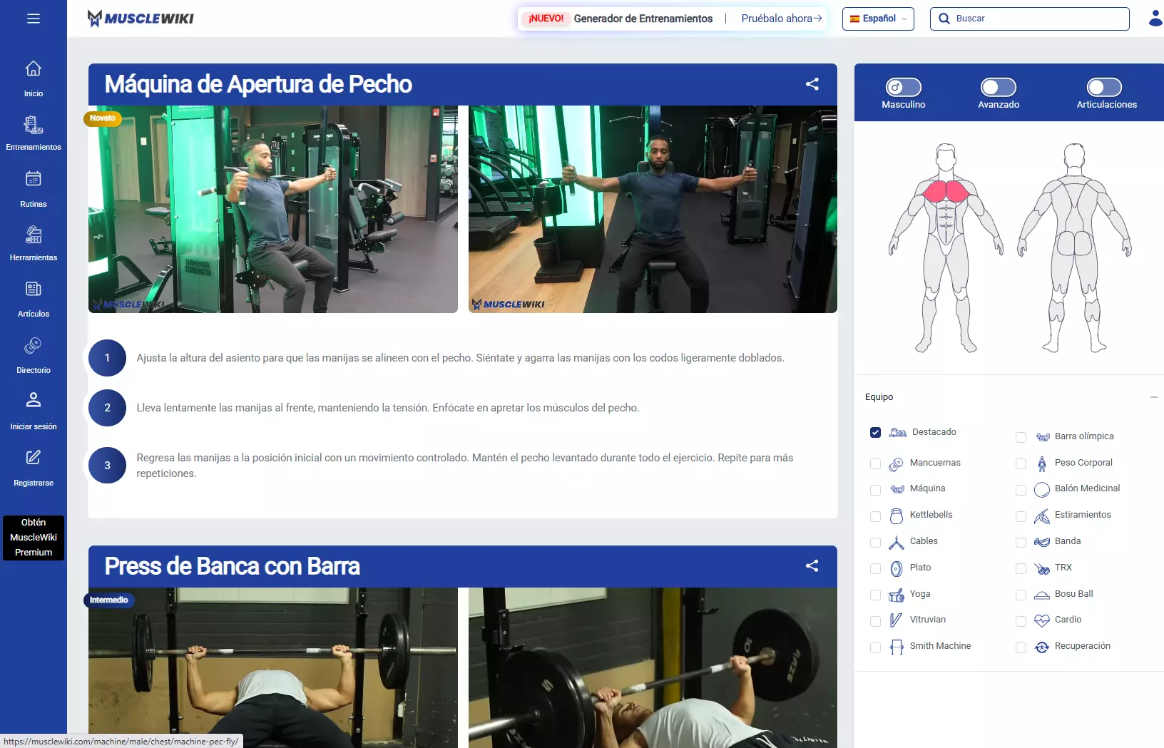Open Herramientas in the sidebar

[34, 243]
